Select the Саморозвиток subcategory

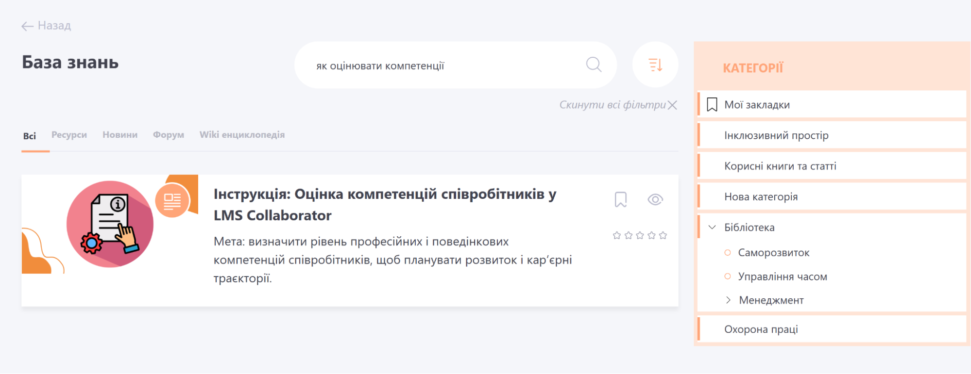(773, 253)
